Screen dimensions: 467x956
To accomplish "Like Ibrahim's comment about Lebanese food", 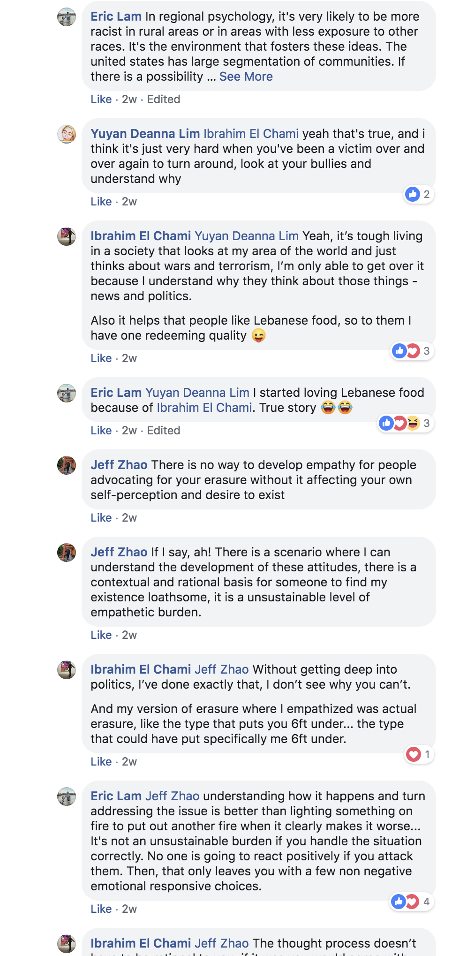I will (x=101, y=358).
